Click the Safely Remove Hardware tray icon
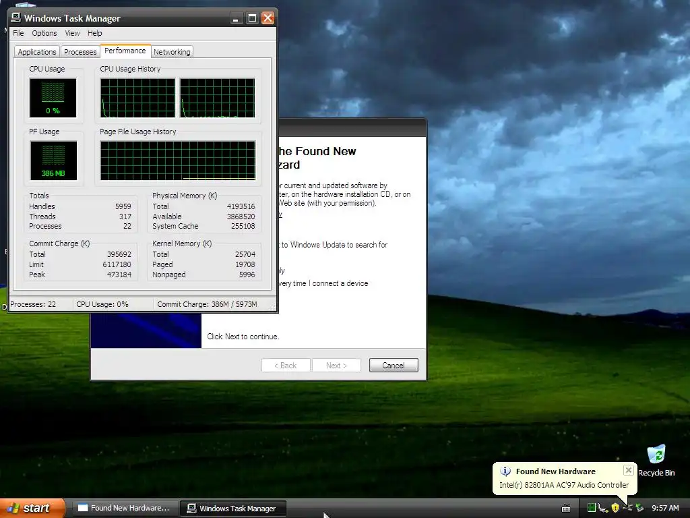The image size is (690, 518). (640, 508)
